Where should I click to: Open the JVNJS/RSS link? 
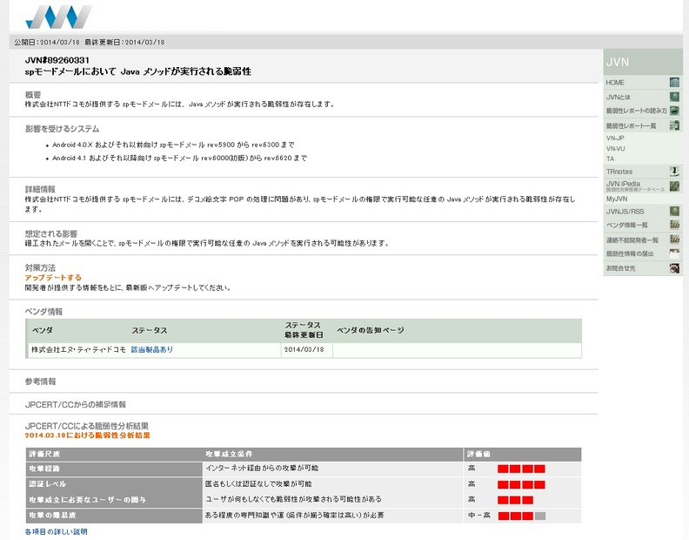(x=625, y=212)
